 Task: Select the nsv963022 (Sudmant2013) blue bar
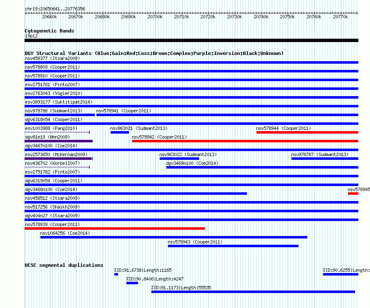tap(179, 159)
